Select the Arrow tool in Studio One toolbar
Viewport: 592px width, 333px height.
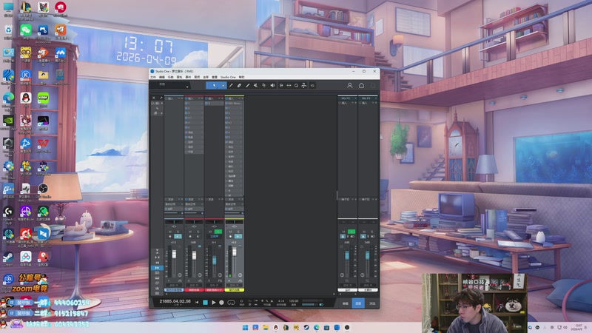[214, 86]
